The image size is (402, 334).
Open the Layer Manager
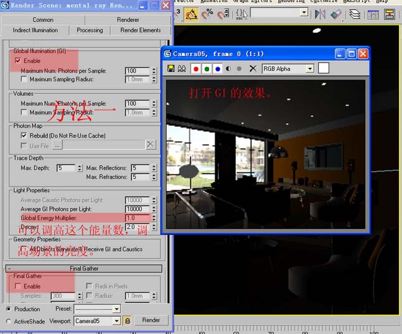coord(355,14)
